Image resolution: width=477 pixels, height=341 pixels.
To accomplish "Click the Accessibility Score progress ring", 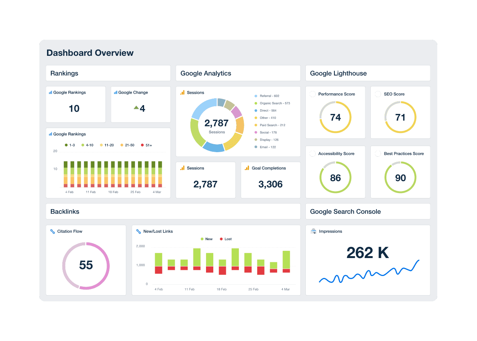I will click(336, 177).
